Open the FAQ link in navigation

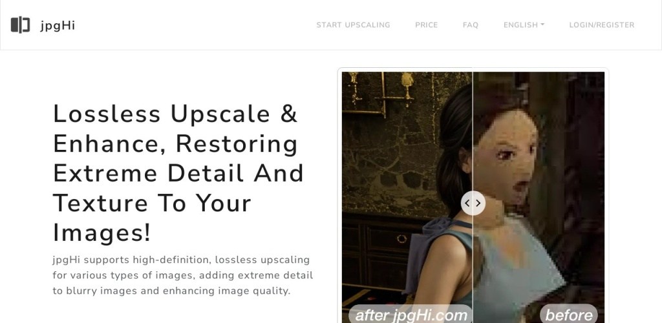pyautogui.click(x=471, y=25)
